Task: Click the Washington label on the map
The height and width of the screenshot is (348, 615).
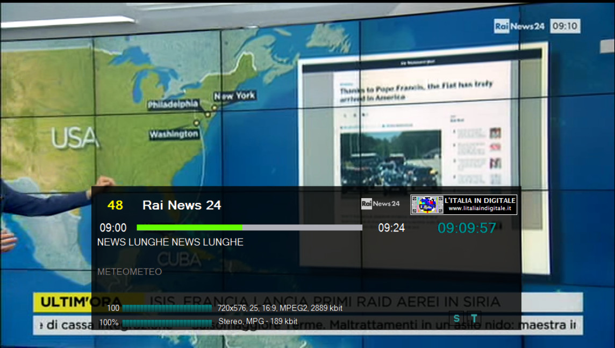Action: point(174,134)
